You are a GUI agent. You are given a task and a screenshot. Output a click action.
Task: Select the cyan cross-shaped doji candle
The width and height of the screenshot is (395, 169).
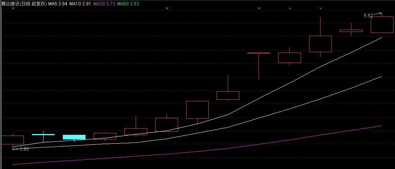43,137
